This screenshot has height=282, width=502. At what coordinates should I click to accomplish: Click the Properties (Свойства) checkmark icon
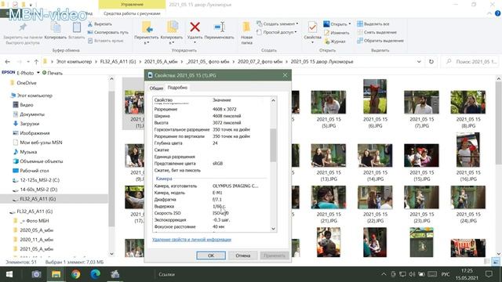pos(312,27)
